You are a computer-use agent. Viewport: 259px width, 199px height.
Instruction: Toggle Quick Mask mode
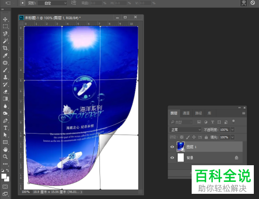[5, 187]
